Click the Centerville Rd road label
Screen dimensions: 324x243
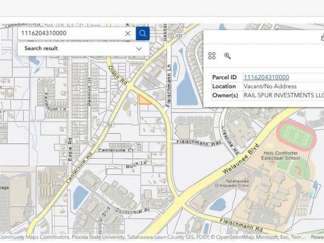(79, 168)
